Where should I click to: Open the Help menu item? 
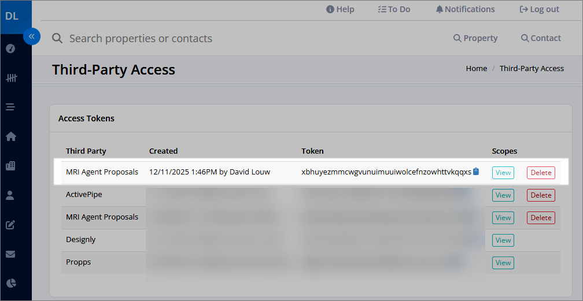(340, 9)
